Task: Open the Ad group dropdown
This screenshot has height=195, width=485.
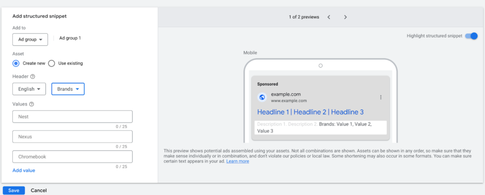Action: click(30, 40)
